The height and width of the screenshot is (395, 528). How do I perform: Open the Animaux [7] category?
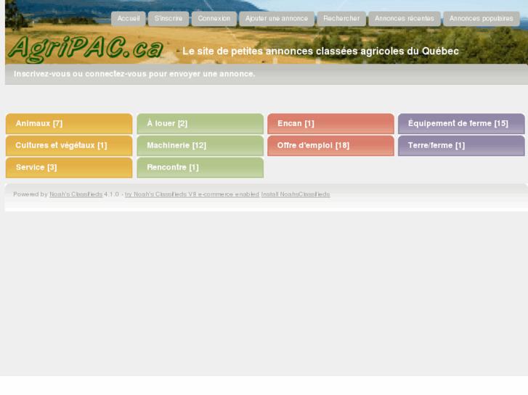(x=69, y=124)
